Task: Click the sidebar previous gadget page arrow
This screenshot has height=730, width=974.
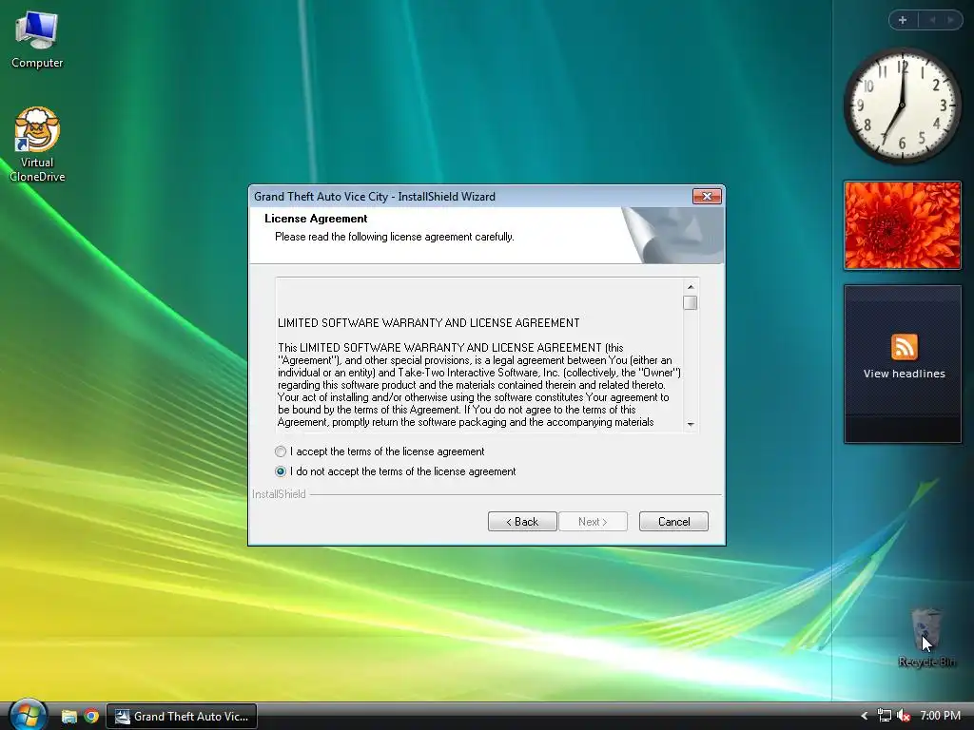Action: point(931,21)
